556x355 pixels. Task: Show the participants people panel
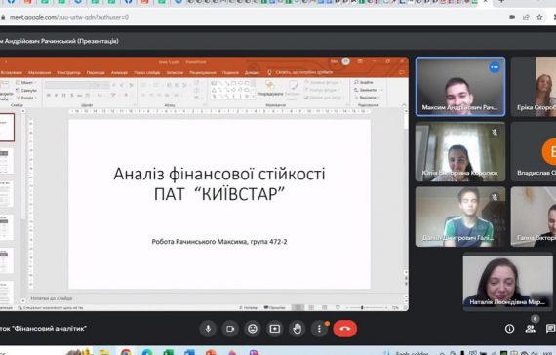click(x=530, y=329)
